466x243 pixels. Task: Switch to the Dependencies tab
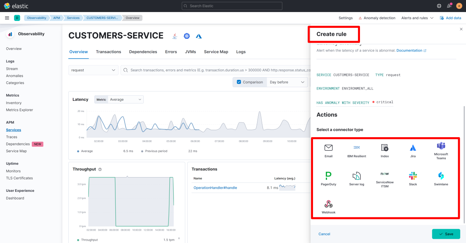click(x=143, y=52)
